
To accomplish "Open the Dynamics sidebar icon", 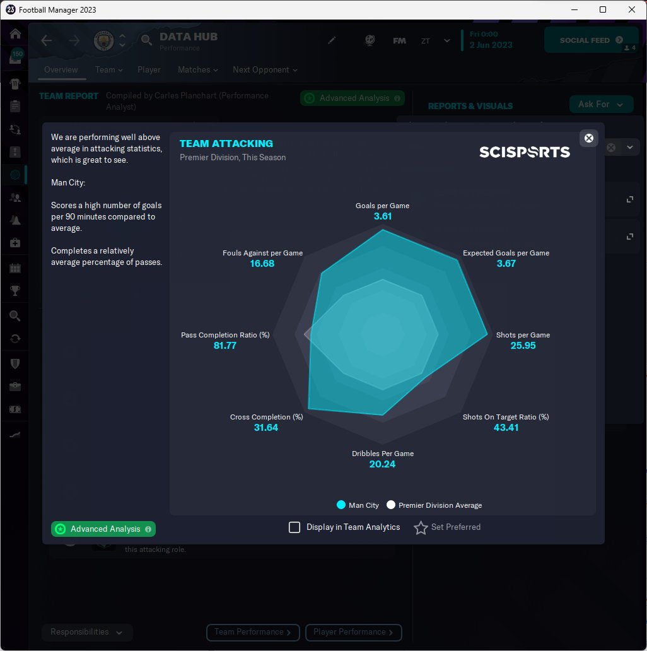I will [x=15, y=129].
